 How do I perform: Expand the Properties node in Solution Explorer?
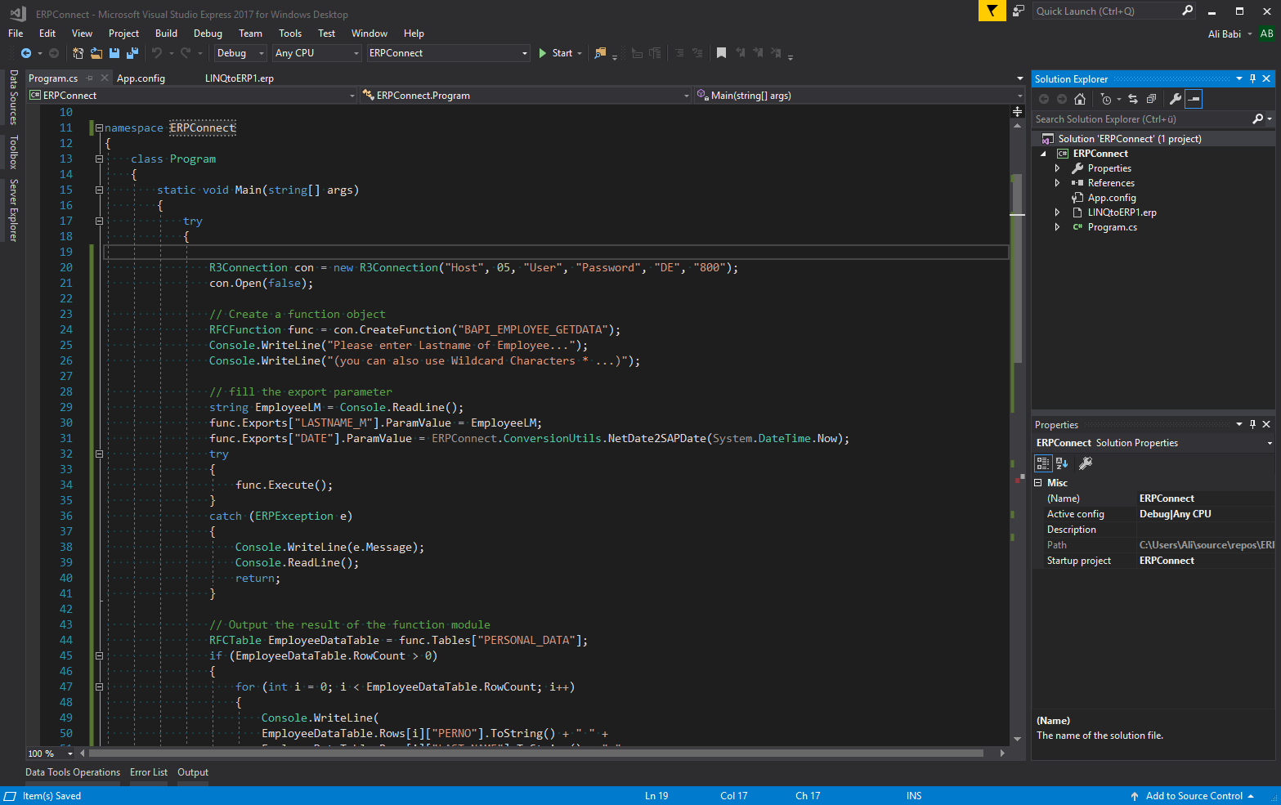[1057, 168]
